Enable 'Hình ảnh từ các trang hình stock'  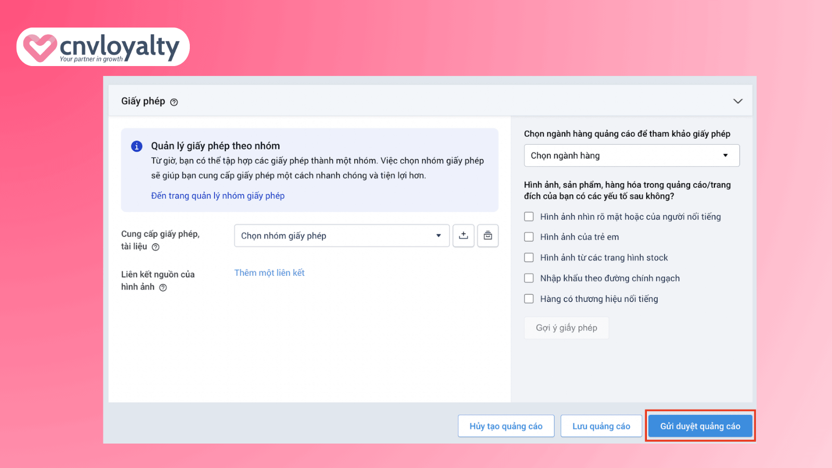pyautogui.click(x=529, y=257)
